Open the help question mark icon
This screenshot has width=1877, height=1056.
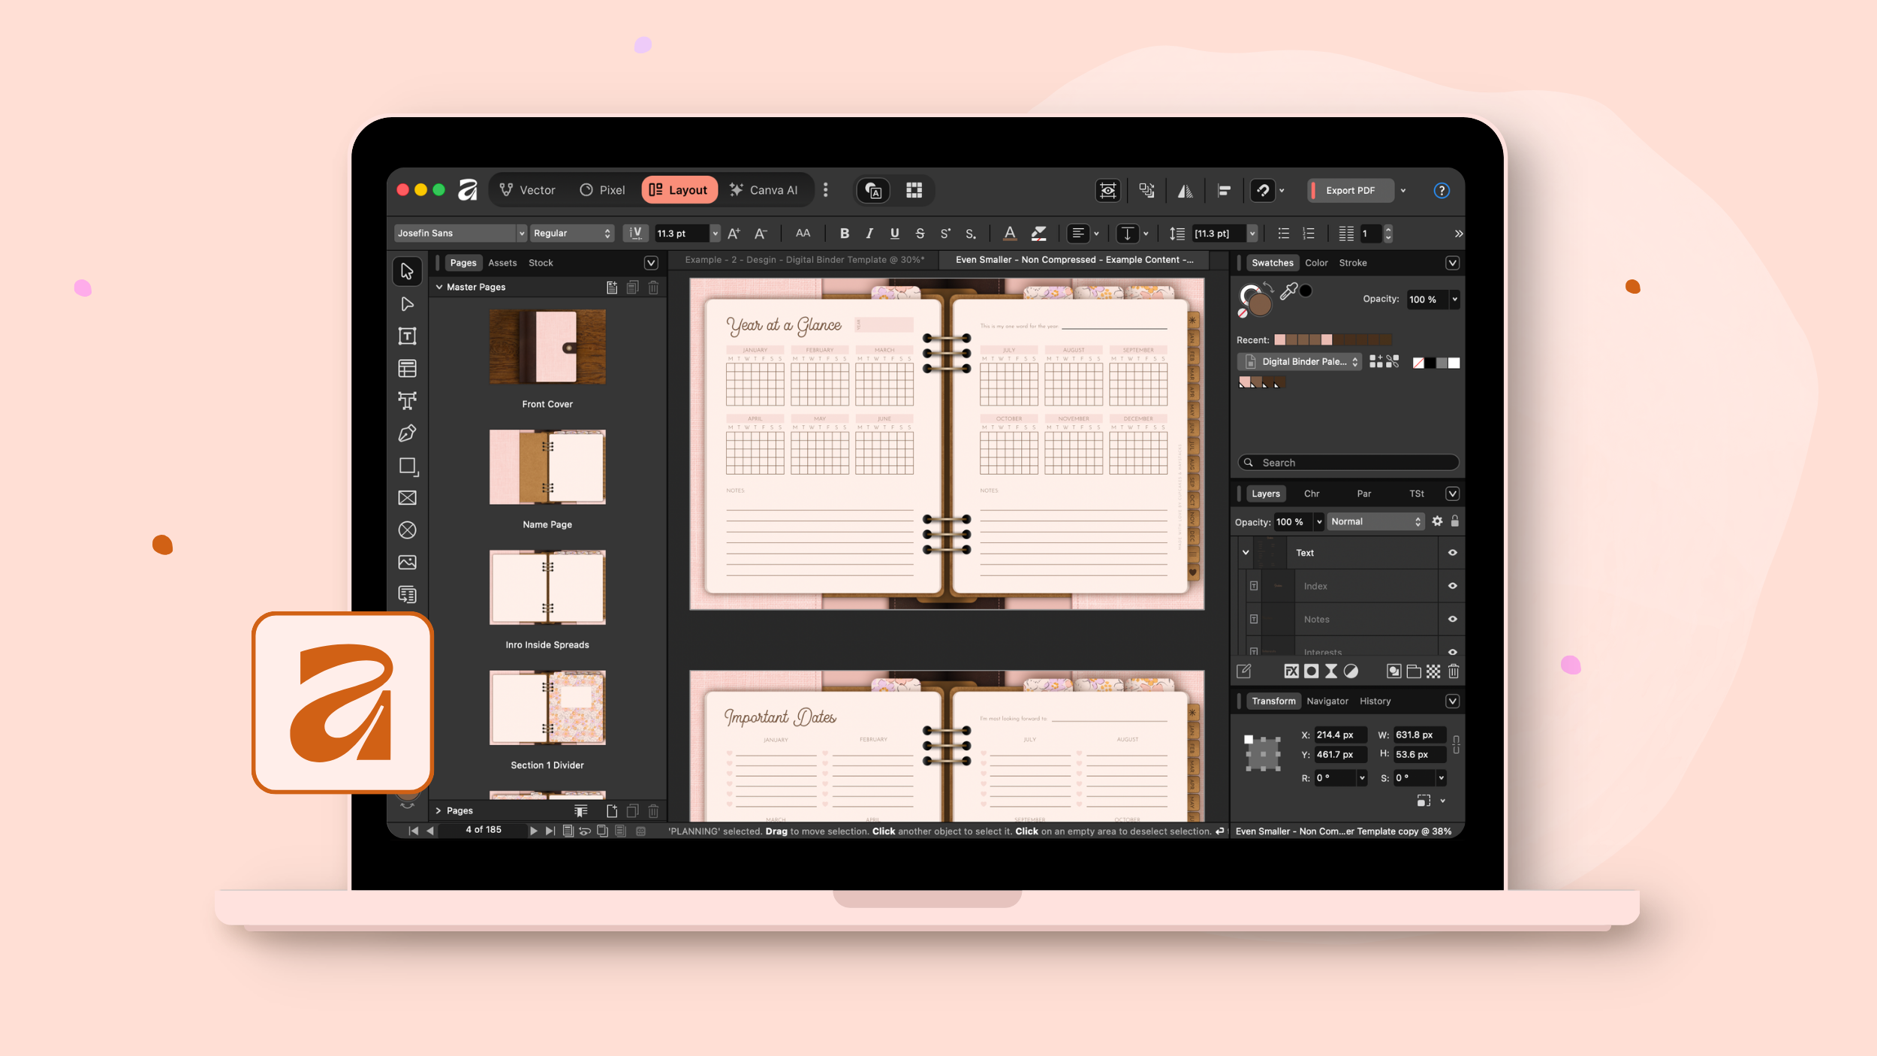click(1441, 191)
